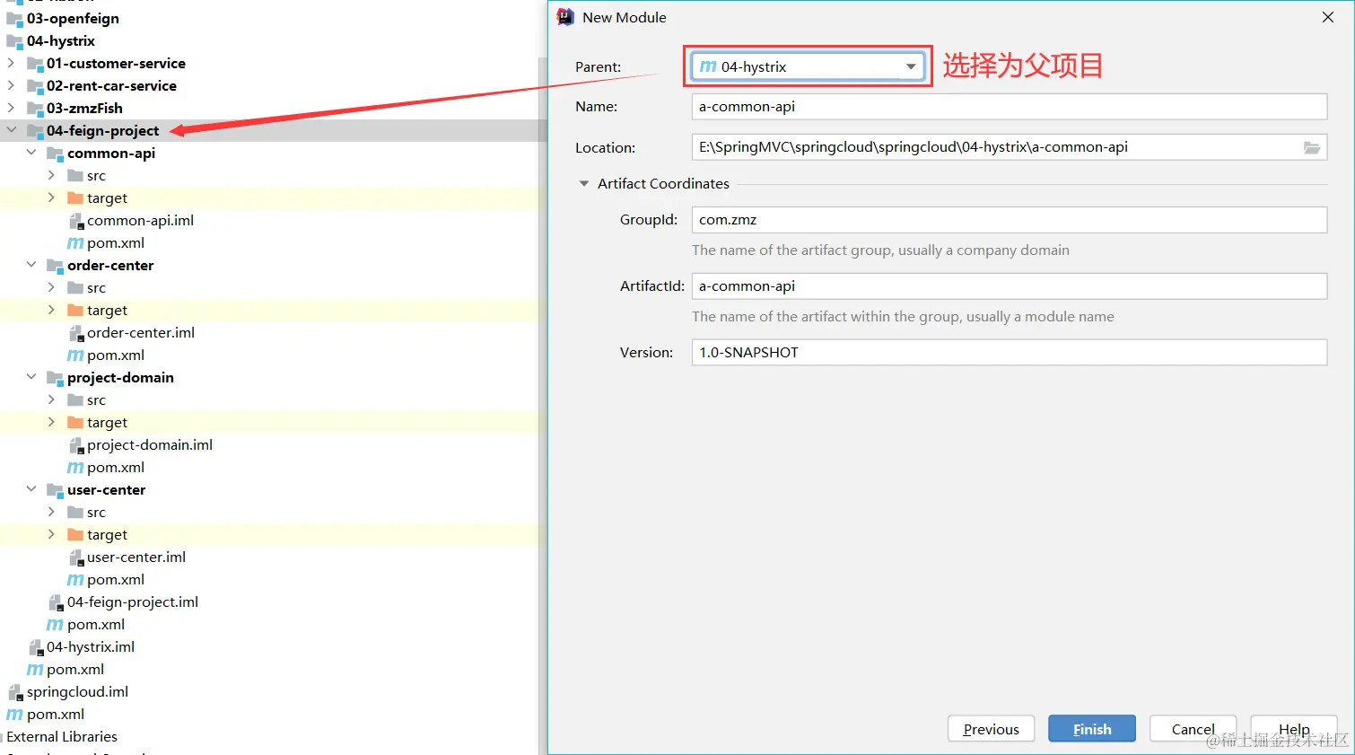This screenshot has width=1355, height=755.
Task: Click the Name field containing a-common-api
Action: tap(1009, 106)
